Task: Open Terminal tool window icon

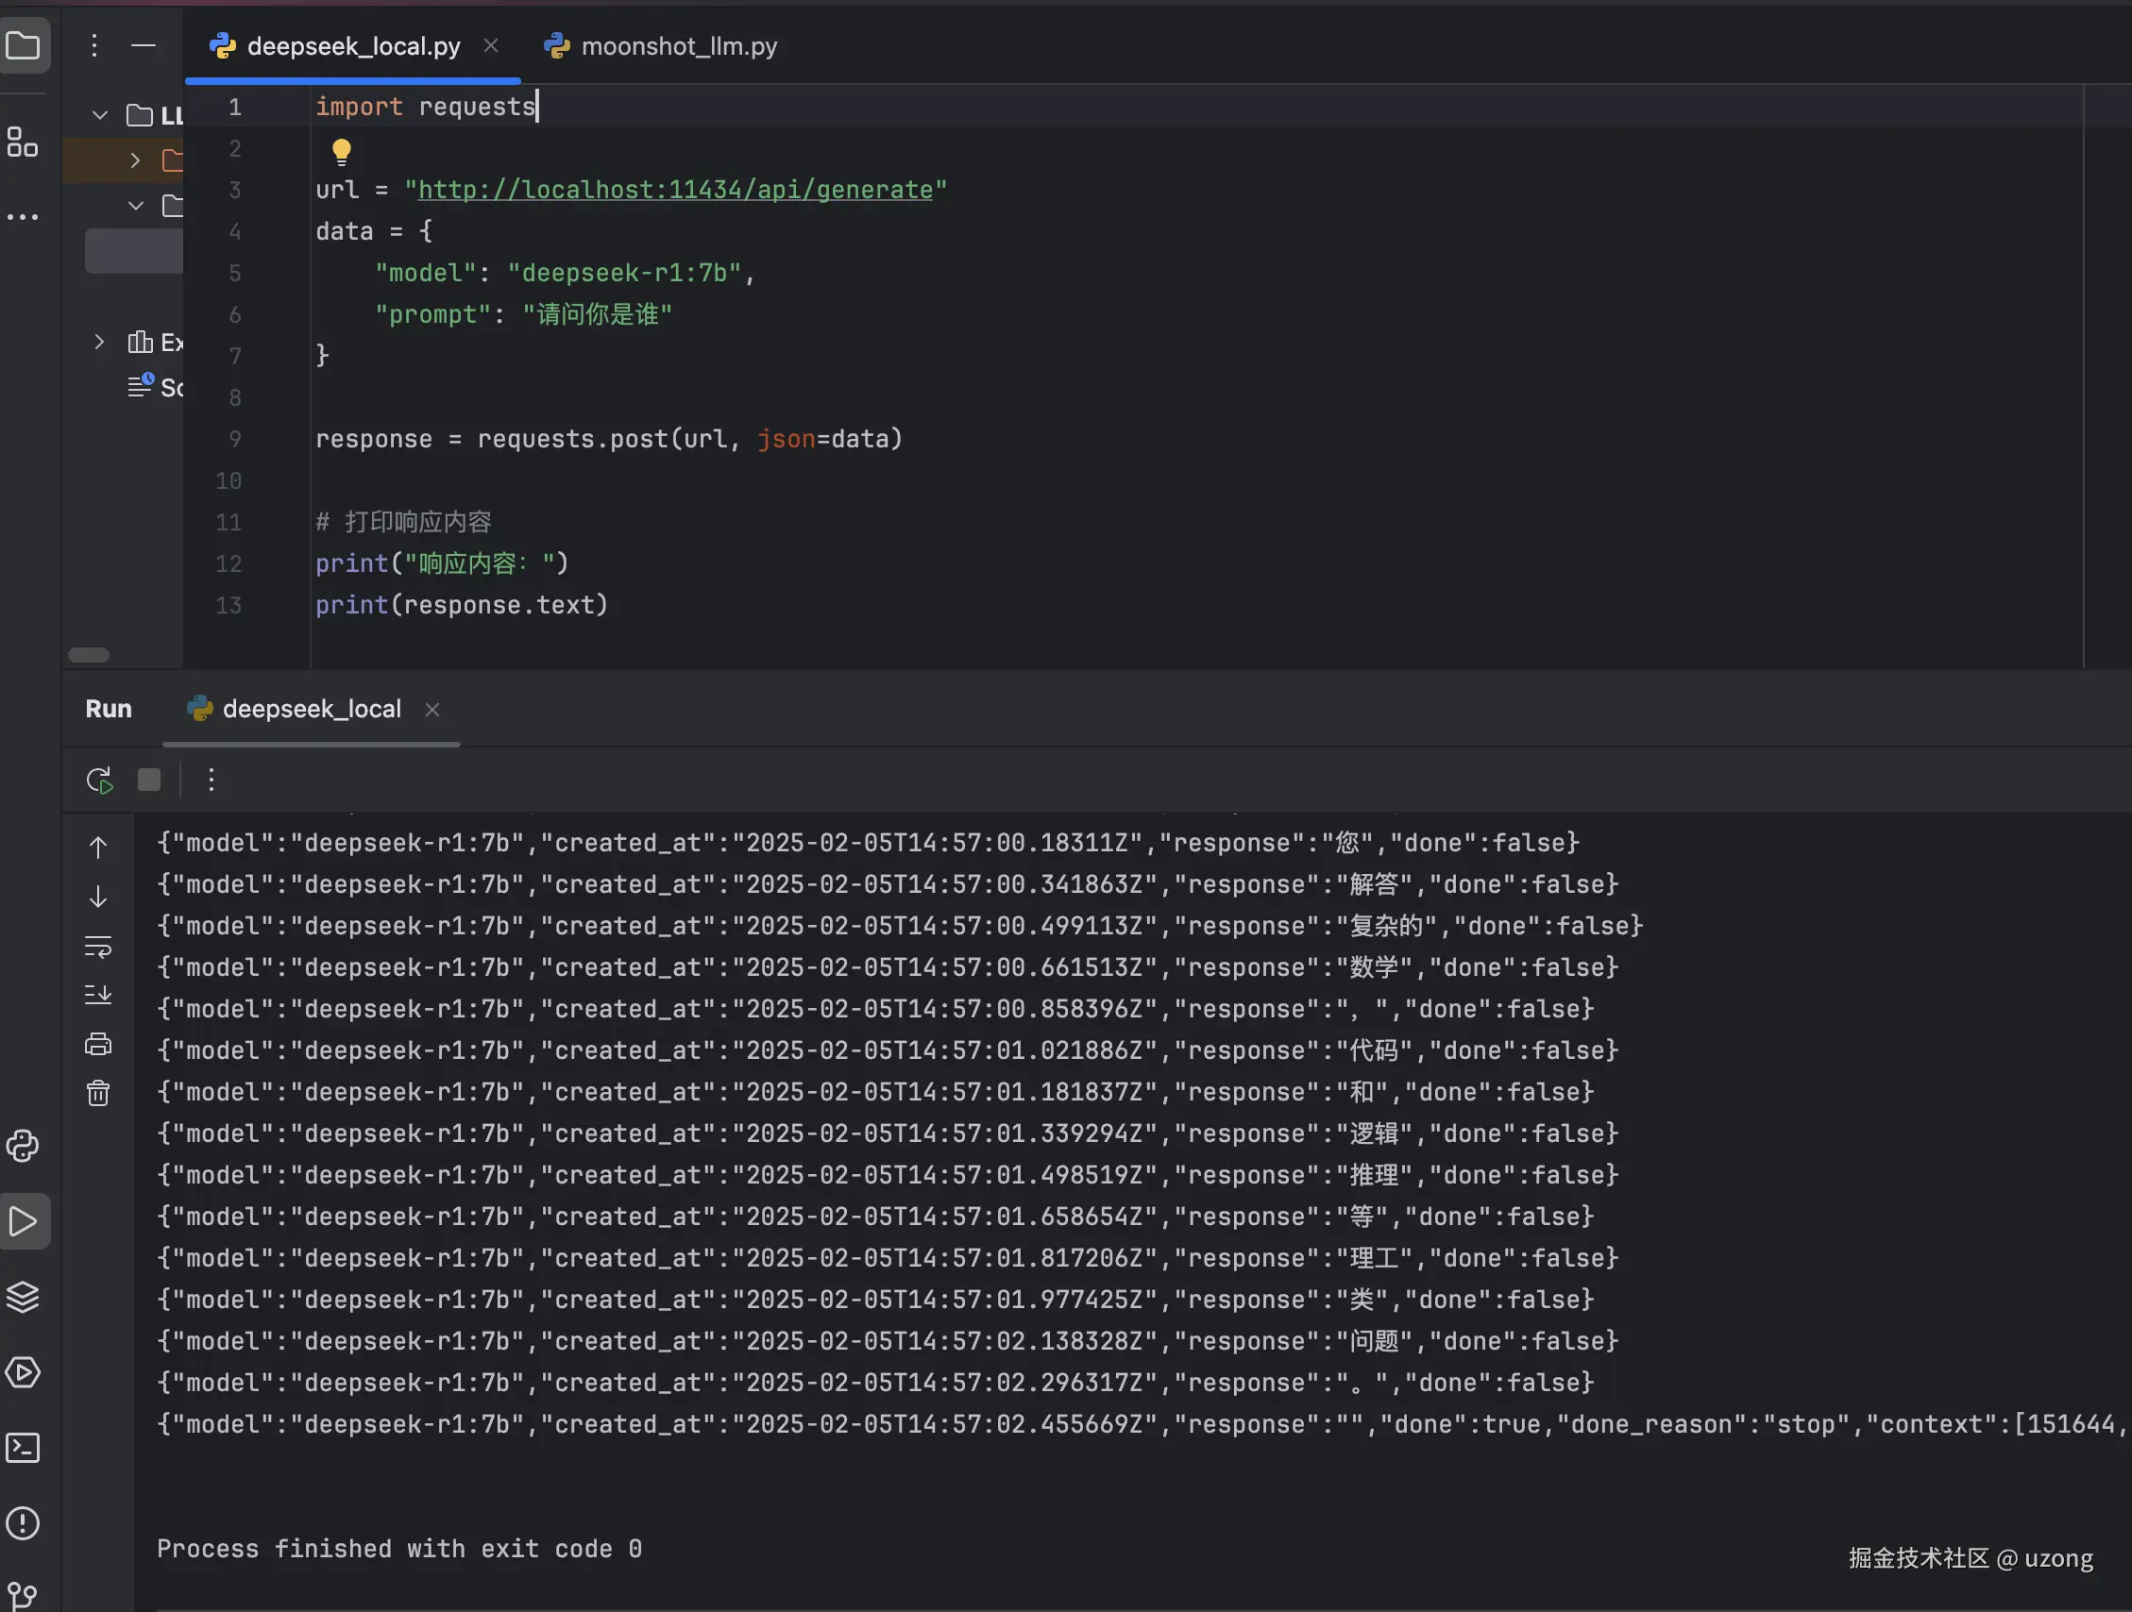Action: (23, 1447)
